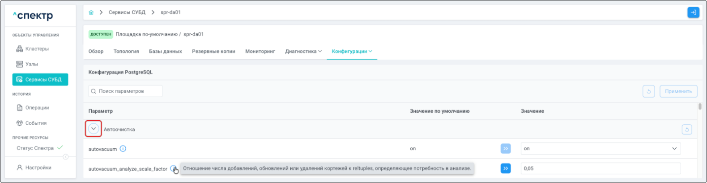This screenshot has height=183, width=707.
Task: Apply default value arrow for autovacuum
Action: click(x=506, y=149)
